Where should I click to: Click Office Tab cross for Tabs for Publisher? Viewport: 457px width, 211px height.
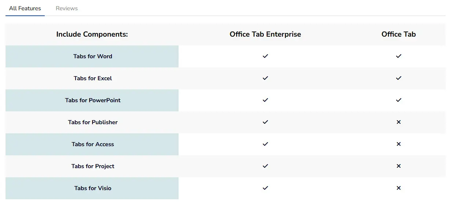click(x=399, y=122)
